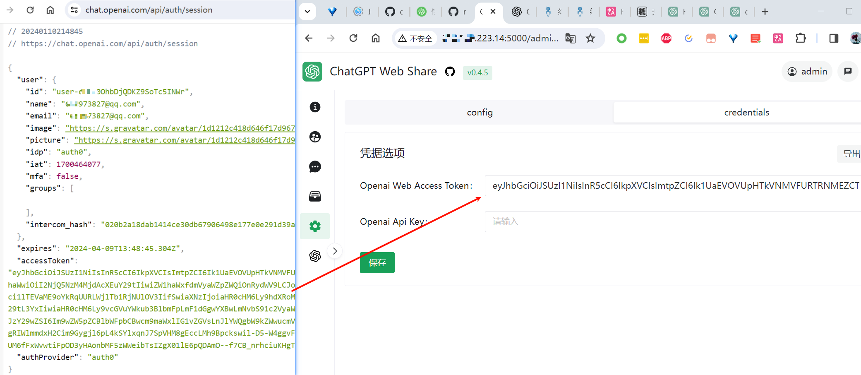This screenshot has width=861, height=375.
Task: Go home in the left browser window
Action: coord(50,10)
